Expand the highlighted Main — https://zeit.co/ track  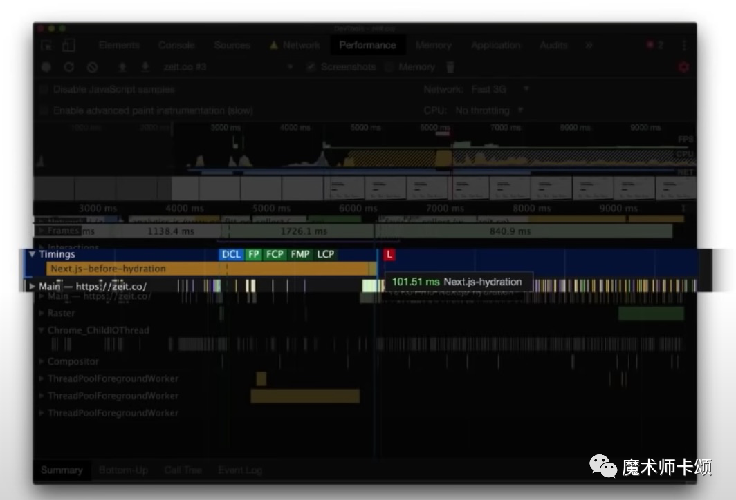[32, 287]
